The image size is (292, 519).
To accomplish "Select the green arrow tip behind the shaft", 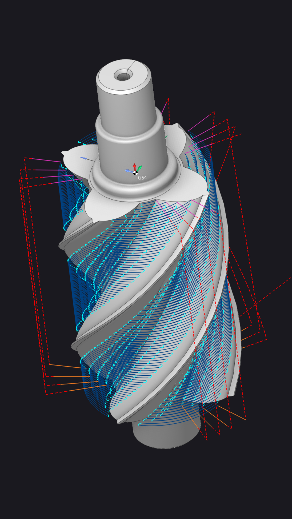I will click(x=167, y=137).
